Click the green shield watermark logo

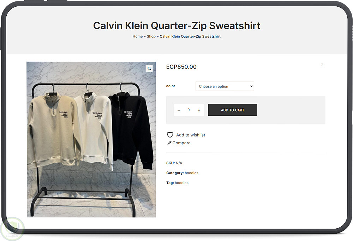tap(12, 229)
